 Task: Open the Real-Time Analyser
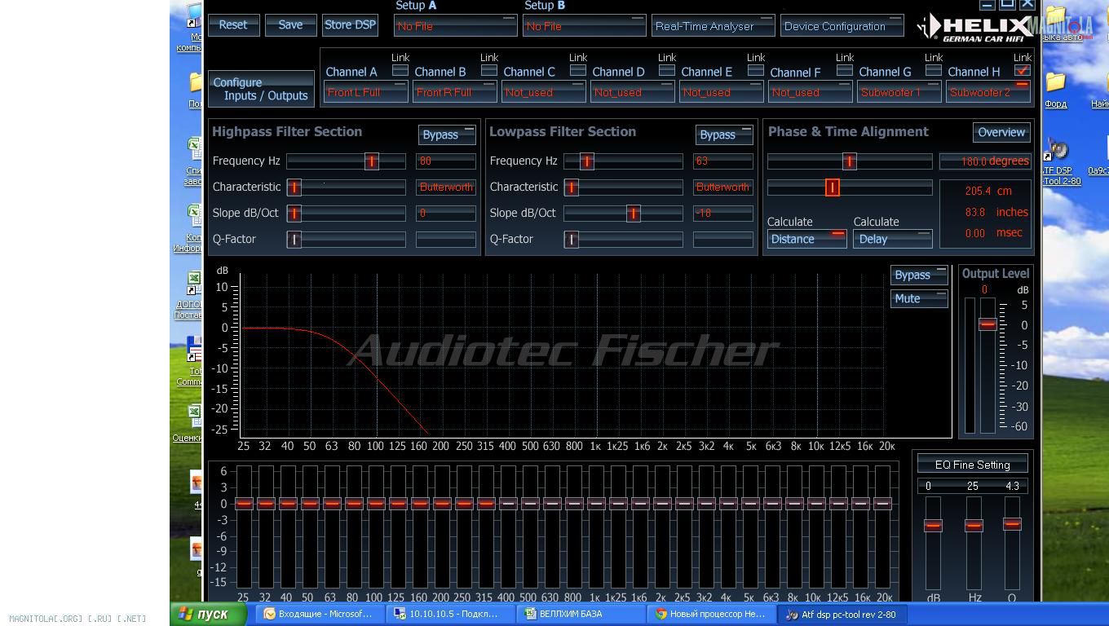[x=713, y=26]
